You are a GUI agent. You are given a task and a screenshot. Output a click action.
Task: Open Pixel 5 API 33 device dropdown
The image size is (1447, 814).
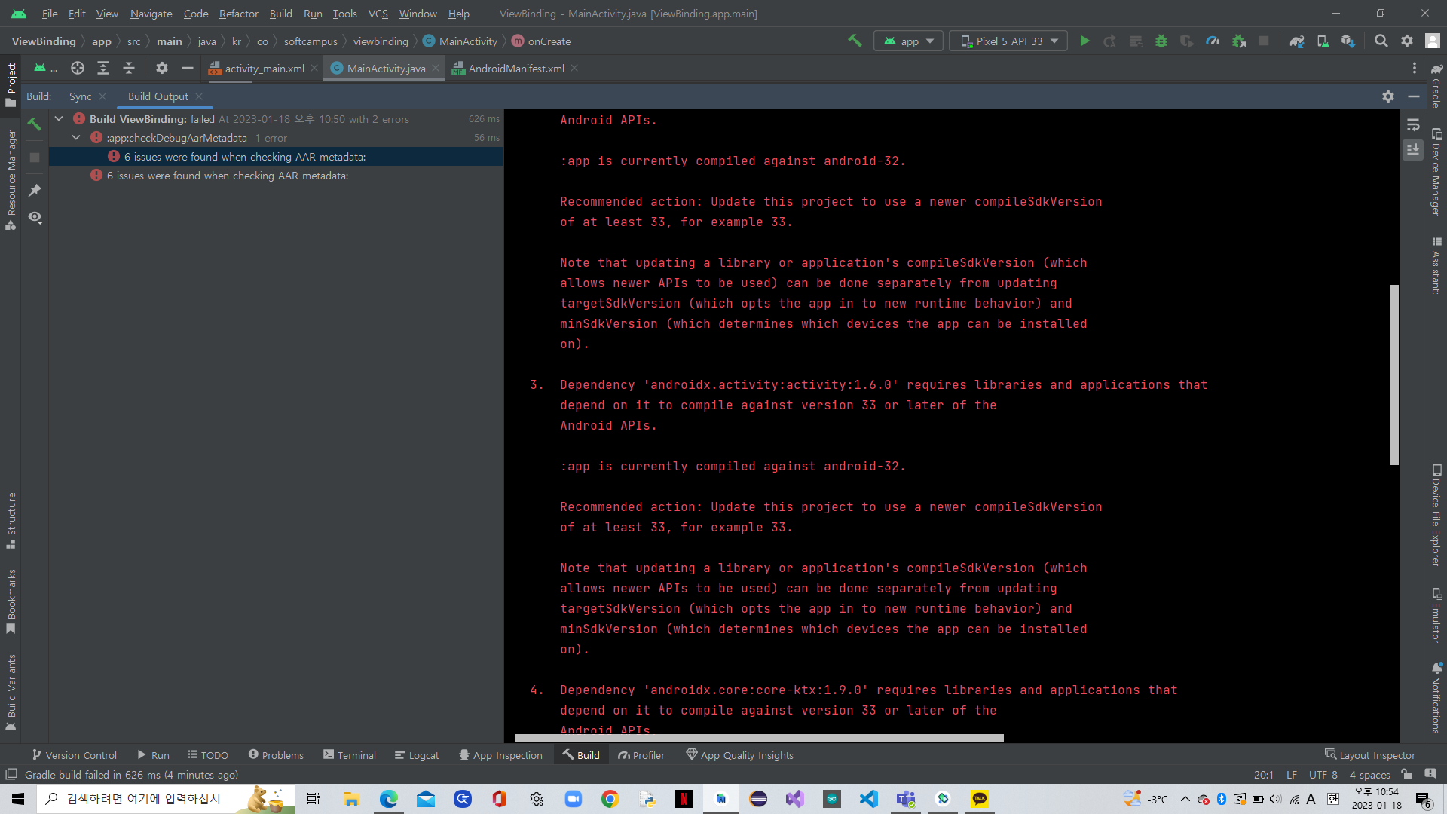[1008, 41]
